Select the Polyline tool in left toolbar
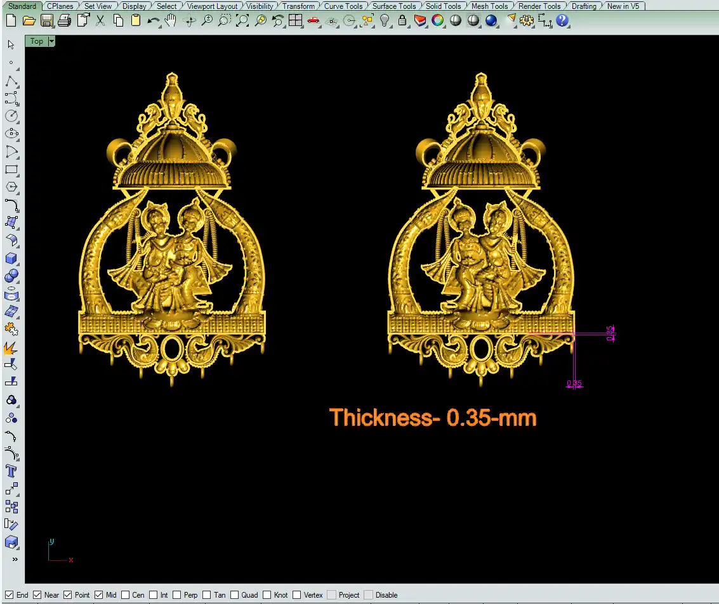 [x=11, y=81]
